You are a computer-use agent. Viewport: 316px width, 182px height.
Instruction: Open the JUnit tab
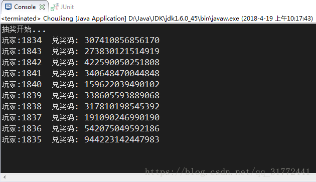coord(62,7)
